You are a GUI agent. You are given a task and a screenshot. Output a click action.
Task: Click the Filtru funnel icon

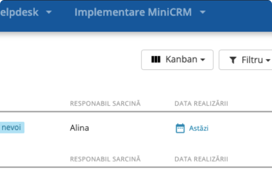tap(233, 60)
